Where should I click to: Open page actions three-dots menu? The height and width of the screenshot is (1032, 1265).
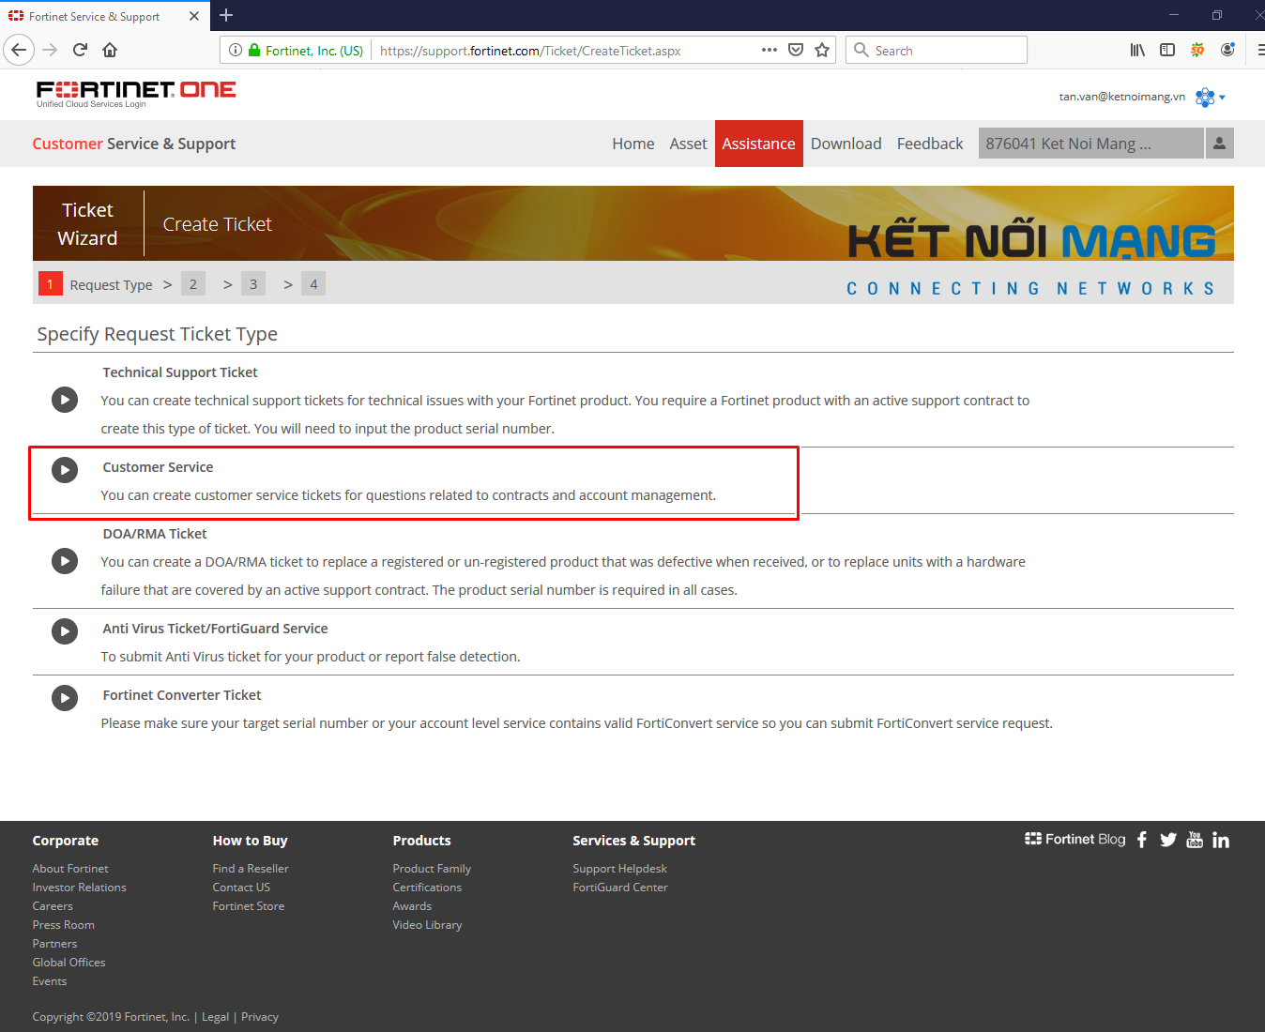point(770,50)
